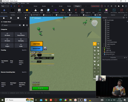Click the Toolbox Search field
128x102 pixels.
click(x=11, y=25)
